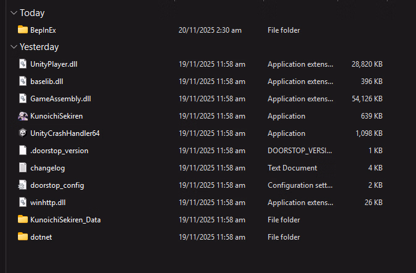Click the doorstop_config settings file icon
This screenshot has height=273, width=416.
23,185
